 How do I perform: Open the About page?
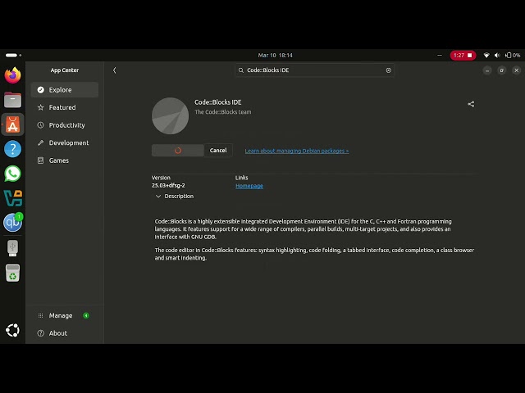click(x=65, y=333)
